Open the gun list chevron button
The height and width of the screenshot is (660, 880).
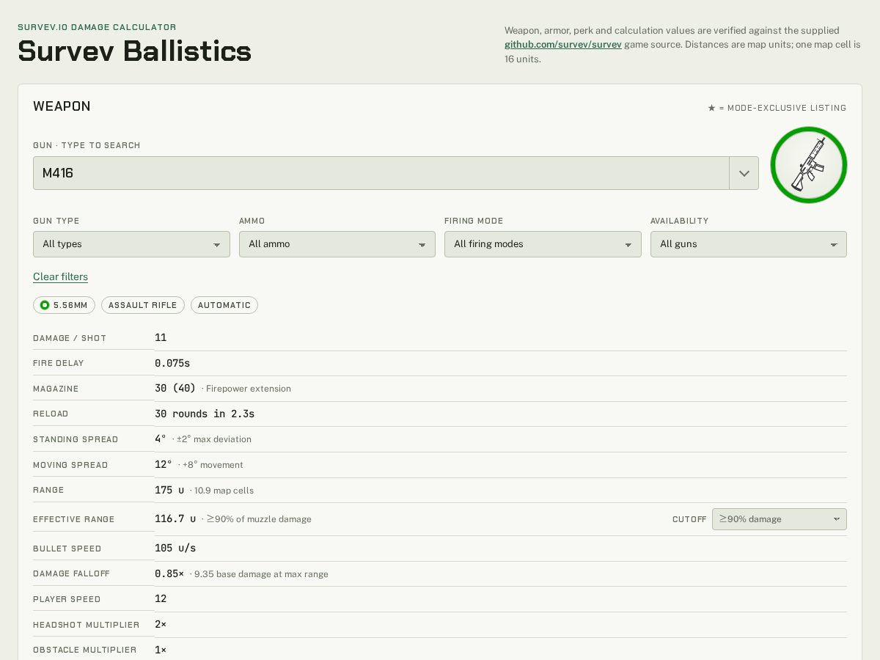coord(744,173)
